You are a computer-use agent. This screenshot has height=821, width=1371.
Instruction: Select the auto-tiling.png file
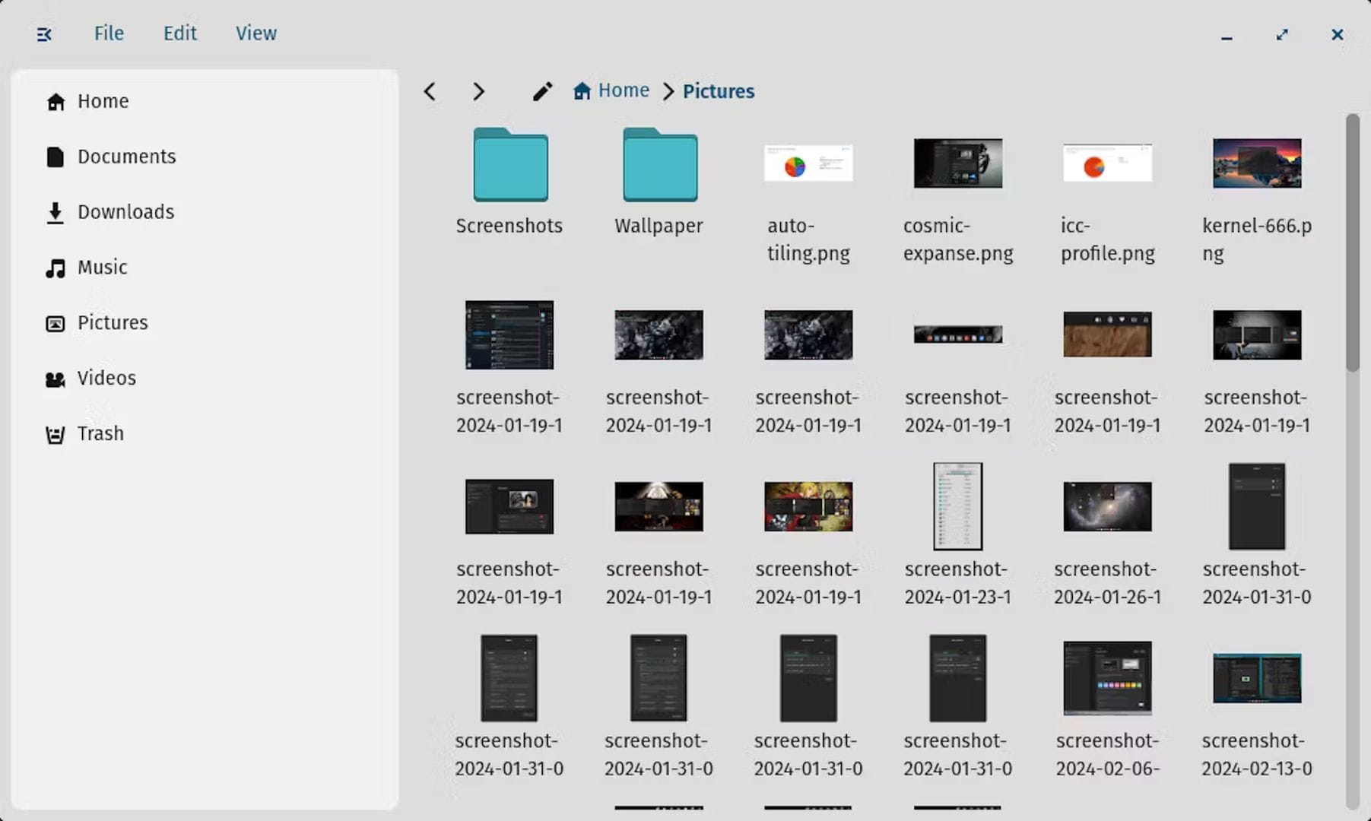808,162
